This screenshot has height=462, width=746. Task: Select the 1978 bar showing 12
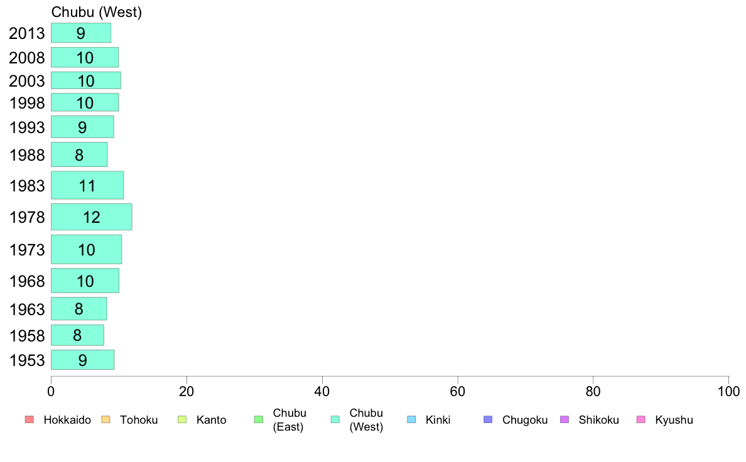(x=91, y=217)
